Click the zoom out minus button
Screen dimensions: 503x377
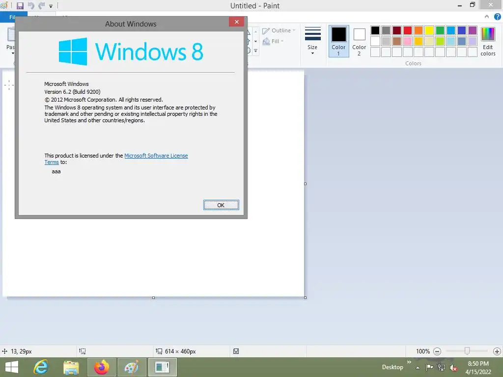coord(437,351)
